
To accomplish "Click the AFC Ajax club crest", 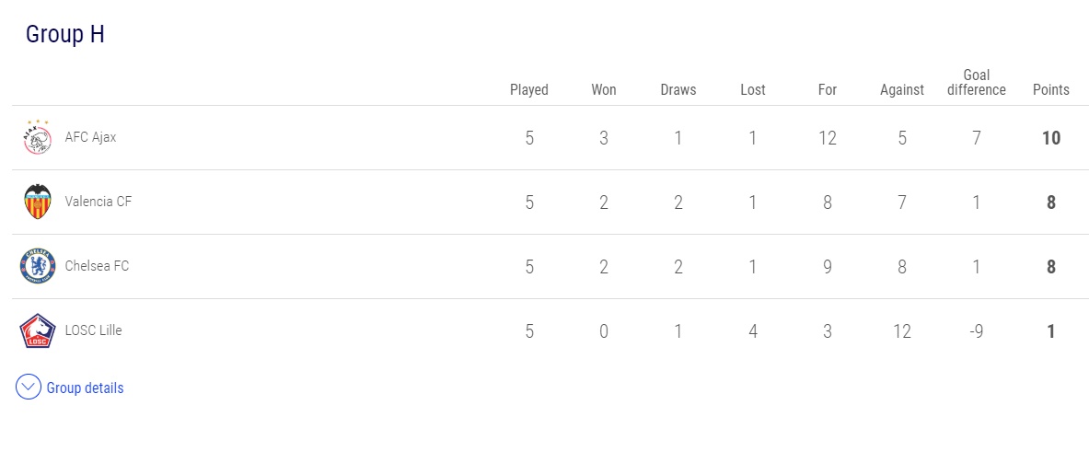I will 37,137.
